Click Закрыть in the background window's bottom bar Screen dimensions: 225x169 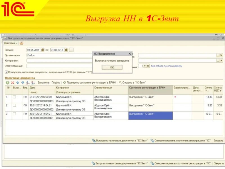coord(219,163)
